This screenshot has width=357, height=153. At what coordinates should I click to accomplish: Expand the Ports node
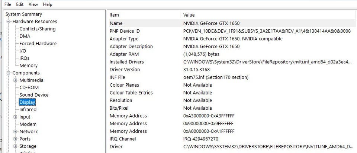(15, 139)
